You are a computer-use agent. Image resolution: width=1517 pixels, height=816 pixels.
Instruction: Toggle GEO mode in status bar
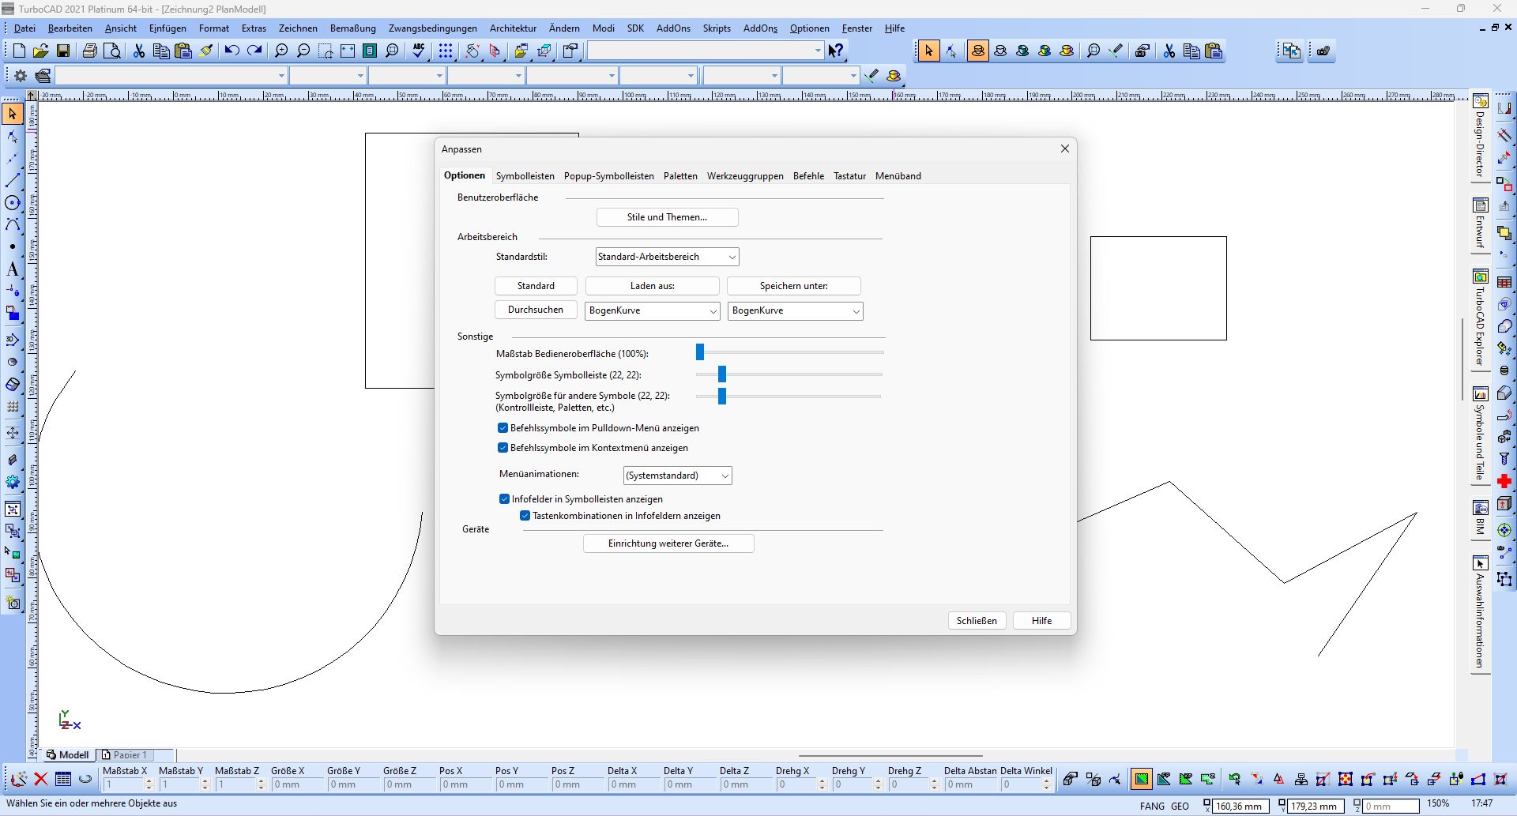(1180, 807)
